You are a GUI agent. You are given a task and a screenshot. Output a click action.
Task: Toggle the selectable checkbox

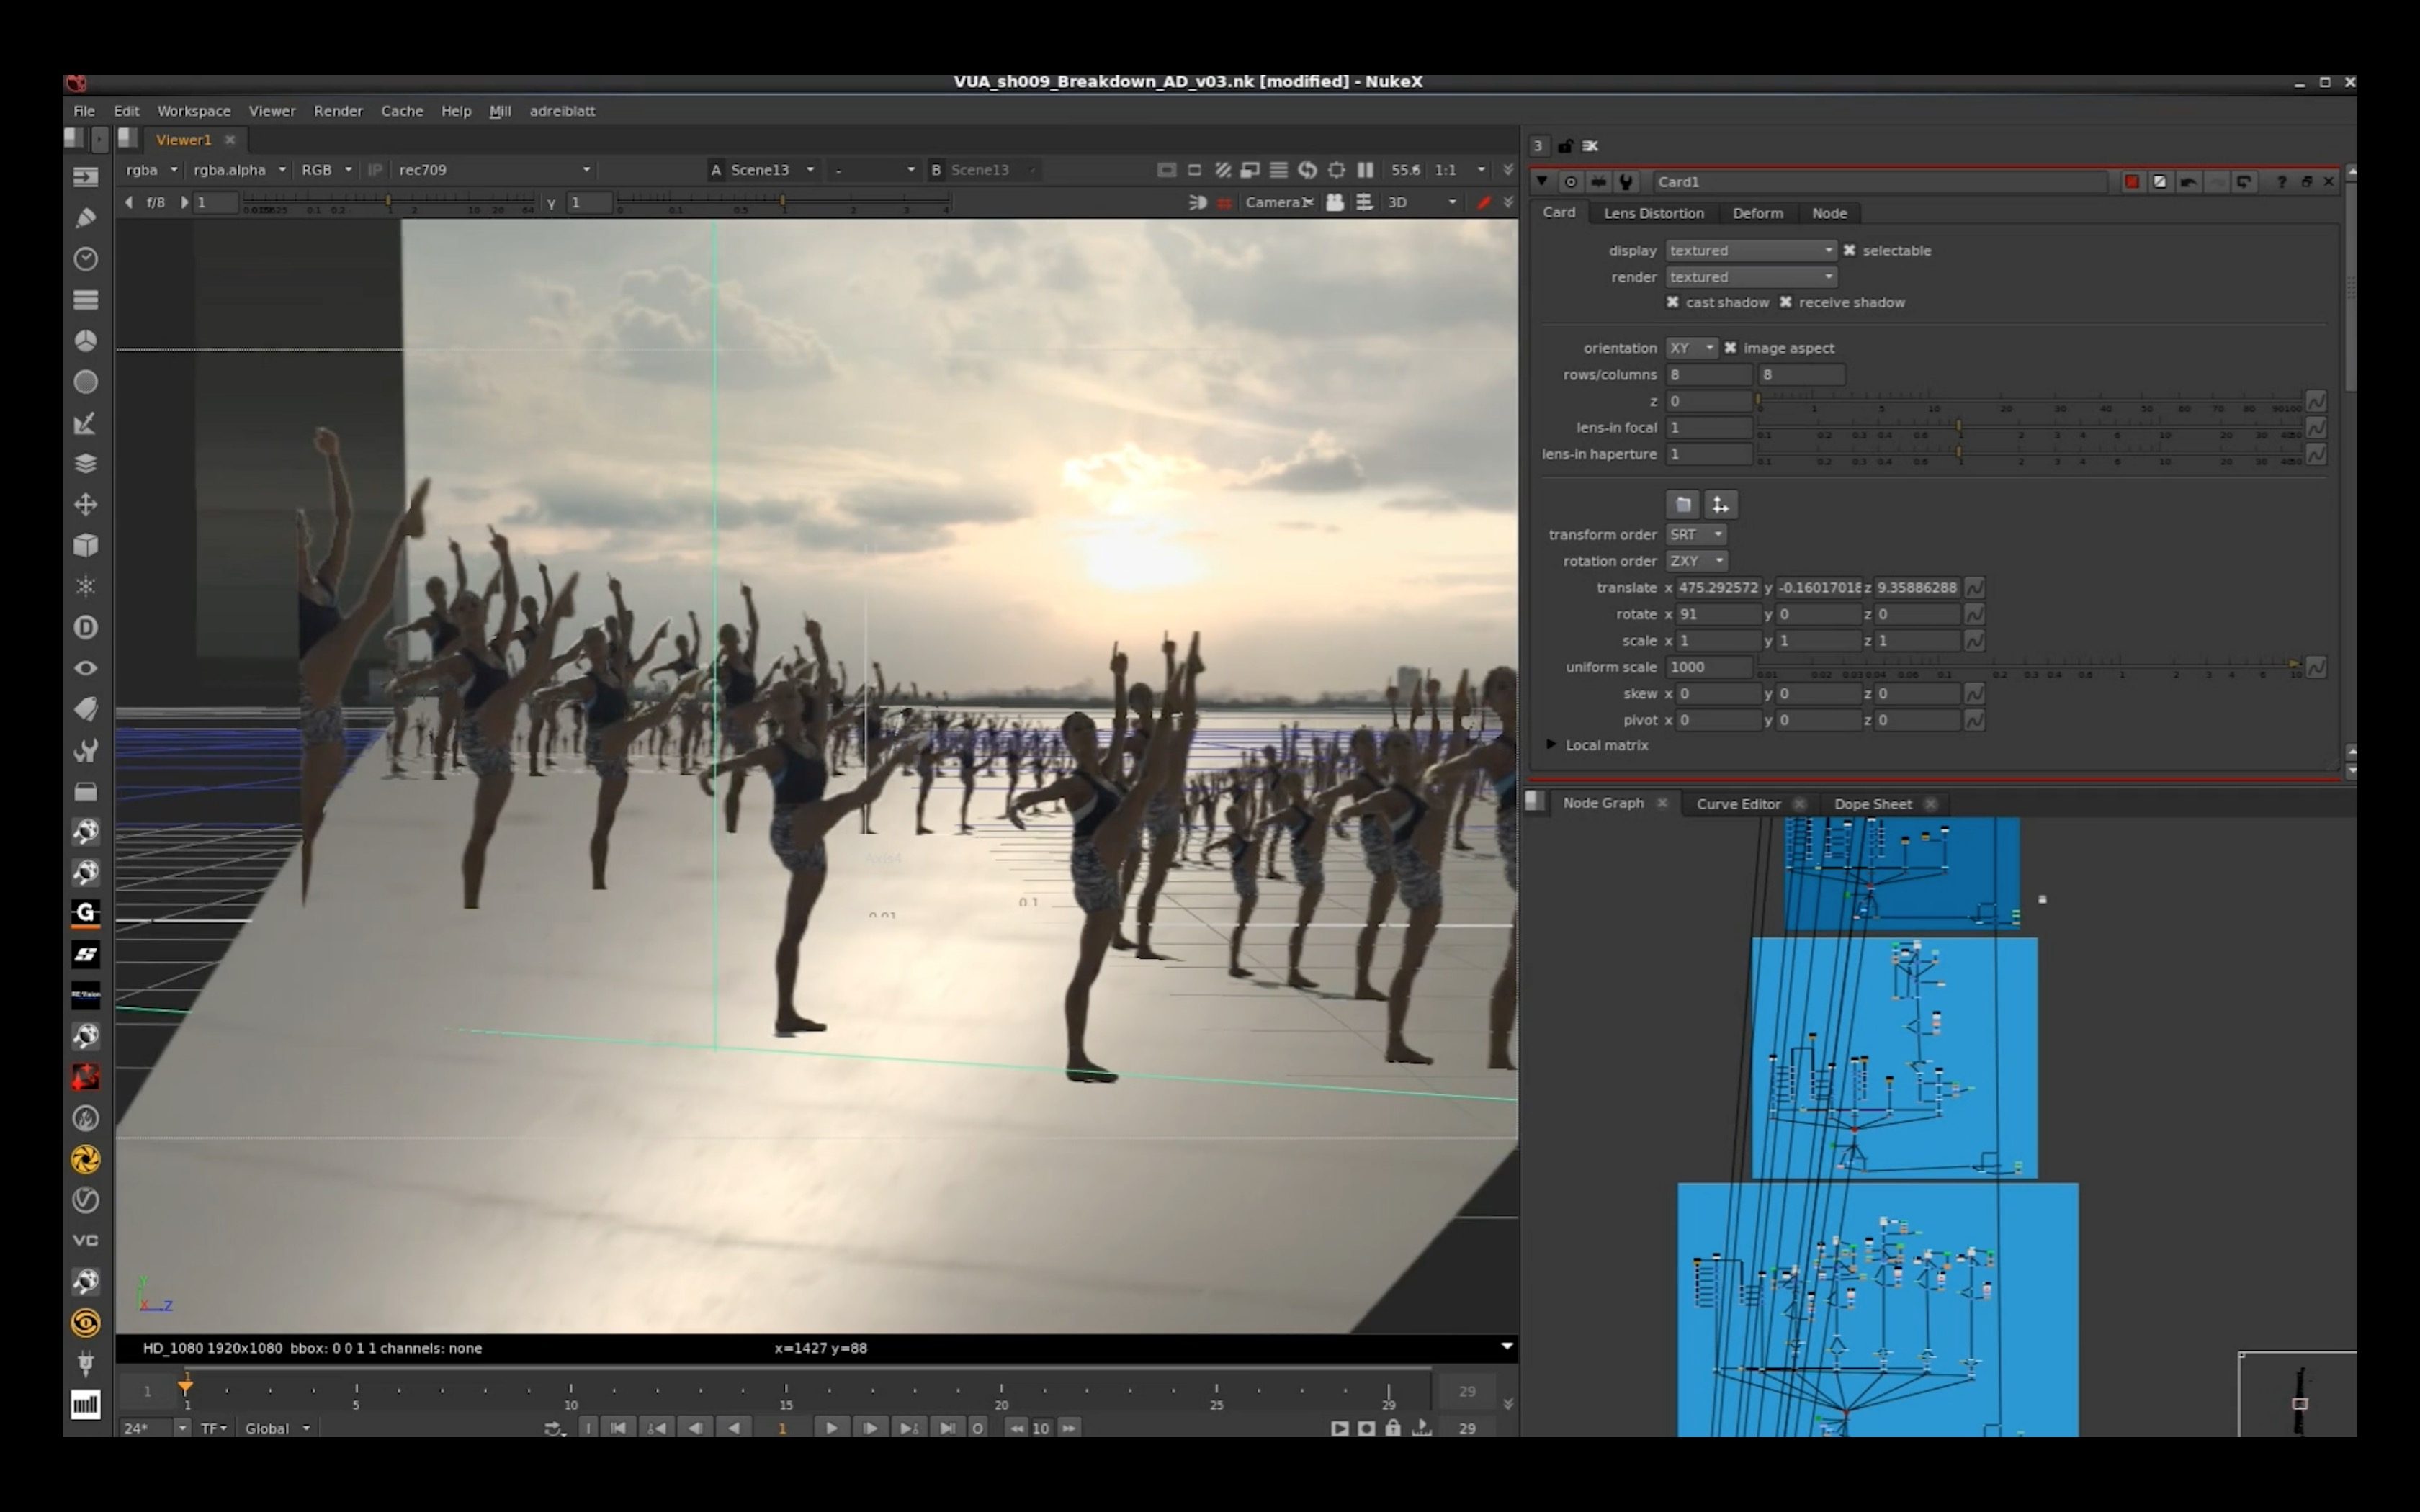coord(1849,251)
